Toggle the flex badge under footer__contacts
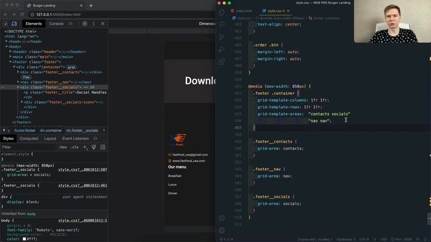 [26, 77]
